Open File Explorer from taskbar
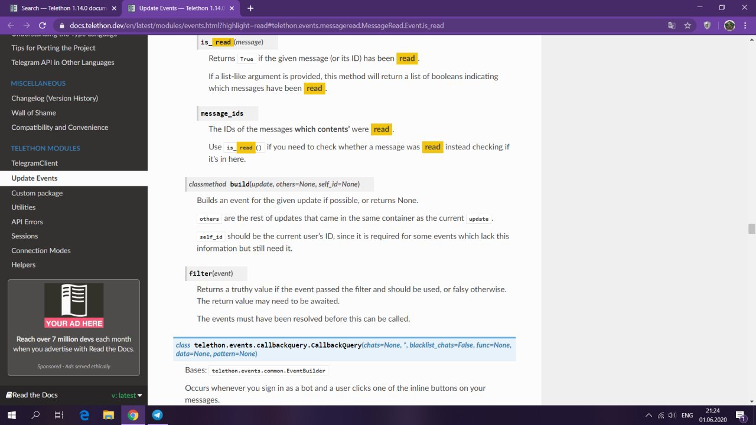This screenshot has width=756, height=425. [109, 415]
